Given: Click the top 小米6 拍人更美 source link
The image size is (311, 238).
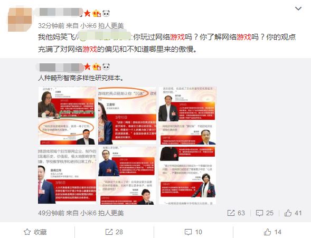Looking at the screenshot, I should [x=102, y=25].
